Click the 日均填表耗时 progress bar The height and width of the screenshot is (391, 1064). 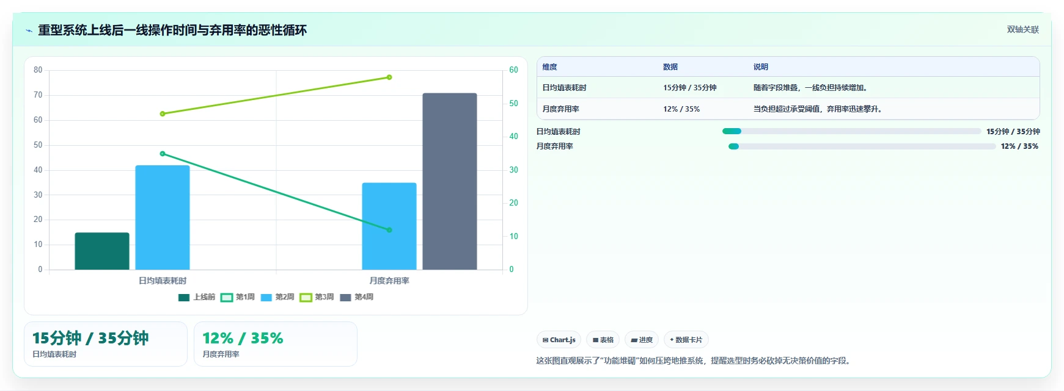coord(852,131)
